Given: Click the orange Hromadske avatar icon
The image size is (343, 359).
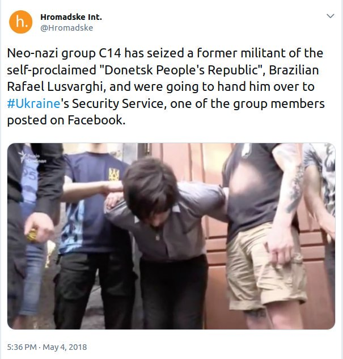Looking at the screenshot, I should pyautogui.click(x=20, y=22).
